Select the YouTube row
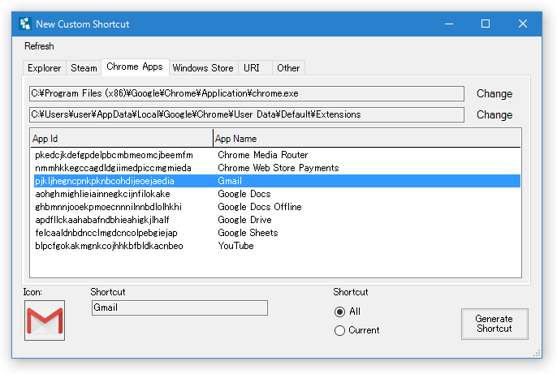The width and height of the screenshot is (557, 374). [x=277, y=246]
